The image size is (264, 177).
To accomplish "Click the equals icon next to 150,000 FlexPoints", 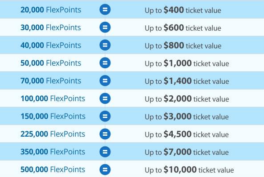I will [105, 116].
